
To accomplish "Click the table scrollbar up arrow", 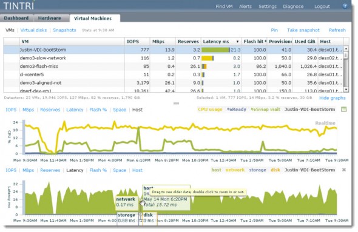I will click(x=346, y=48).
